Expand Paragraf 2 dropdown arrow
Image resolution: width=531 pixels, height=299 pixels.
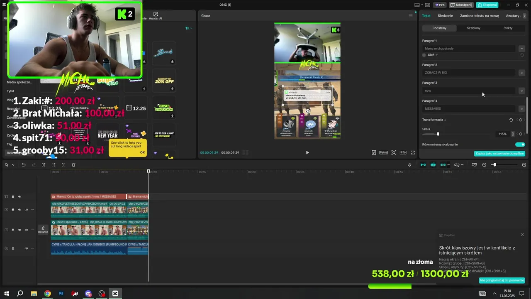click(x=522, y=73)
